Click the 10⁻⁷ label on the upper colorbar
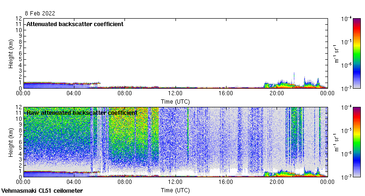 [x=346, y=89]
